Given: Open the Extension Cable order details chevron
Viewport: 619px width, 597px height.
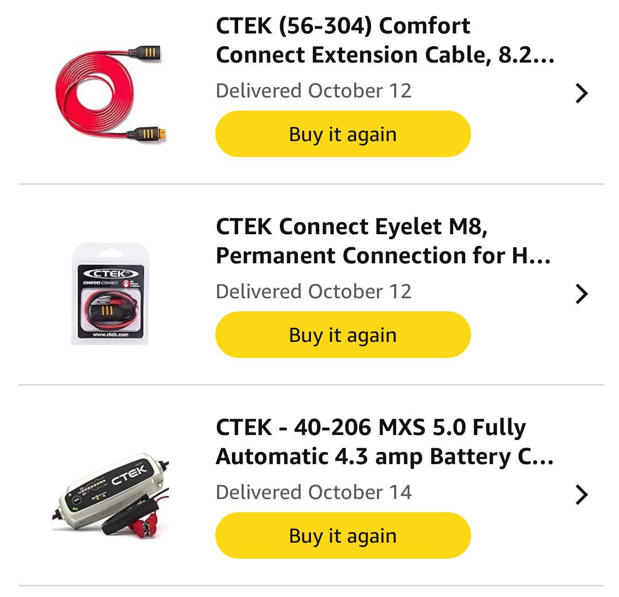Looking at the screenshot, I should (x=581, y=93).
